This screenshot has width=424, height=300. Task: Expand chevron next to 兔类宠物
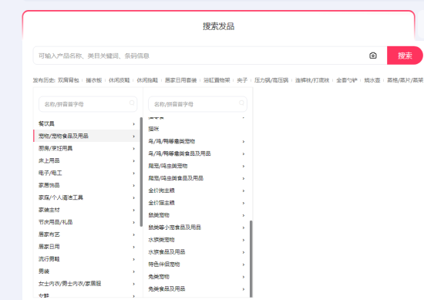(244, 277)
